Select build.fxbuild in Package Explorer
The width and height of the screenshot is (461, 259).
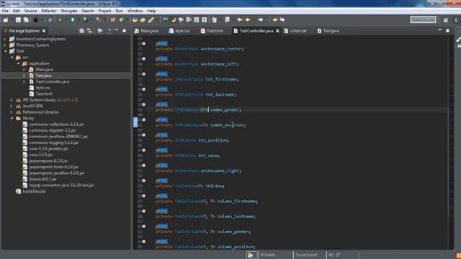[x=34, y=191]
